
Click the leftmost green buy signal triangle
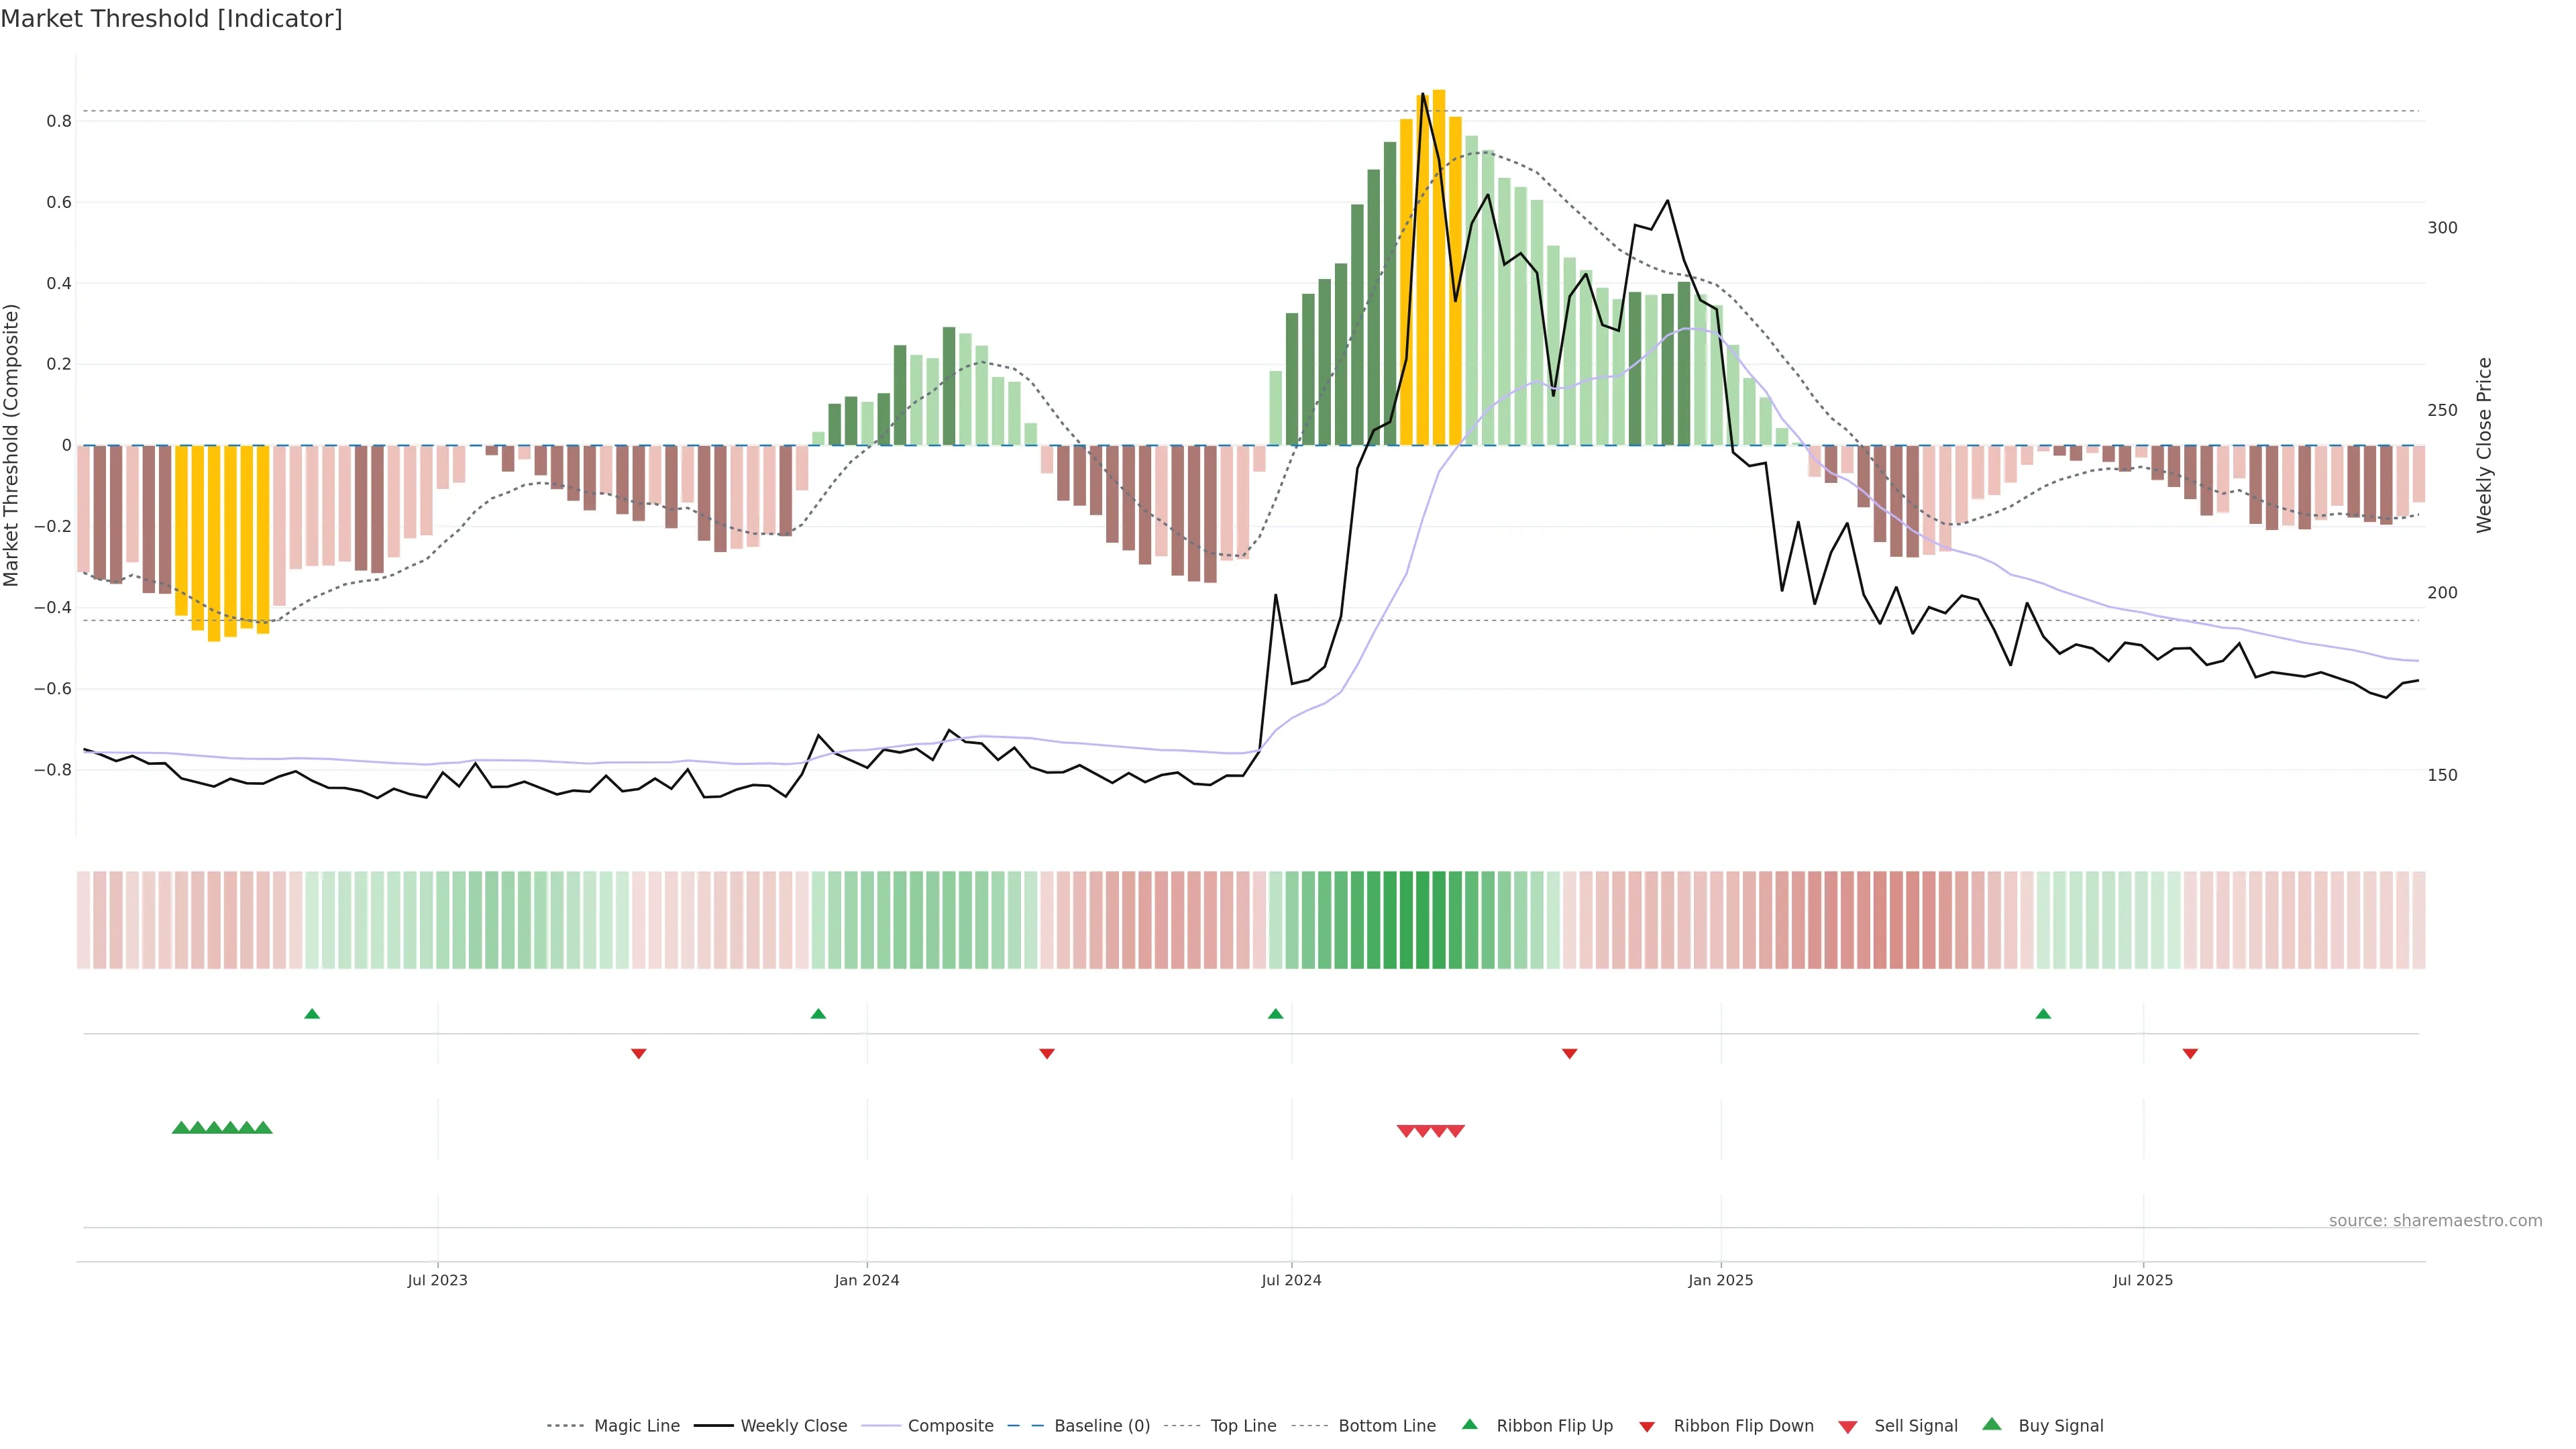coord(181,1128)
